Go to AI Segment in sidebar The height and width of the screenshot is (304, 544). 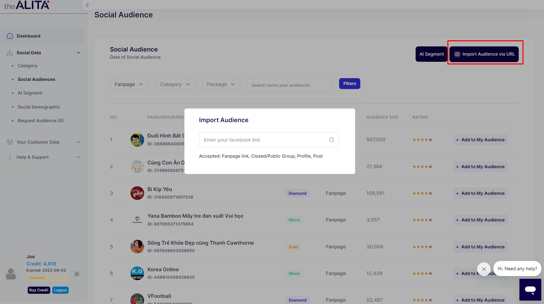30,93
